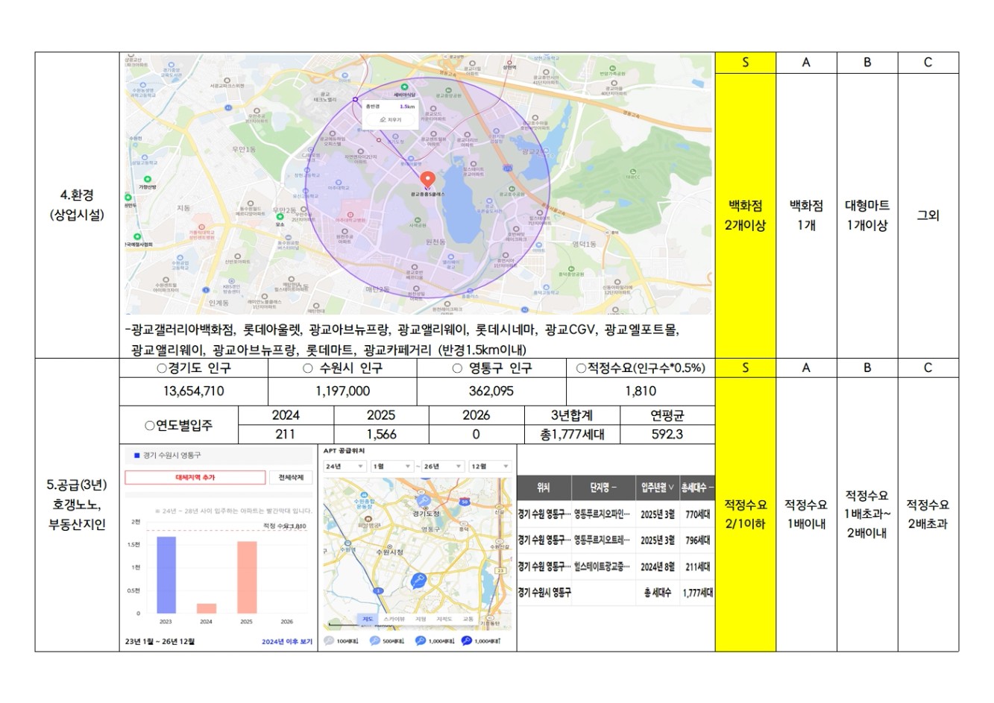The image size is (994, 703).
Task: Click the blue legend square for 경기 수원시 영통구
Action: coord(136,455)
